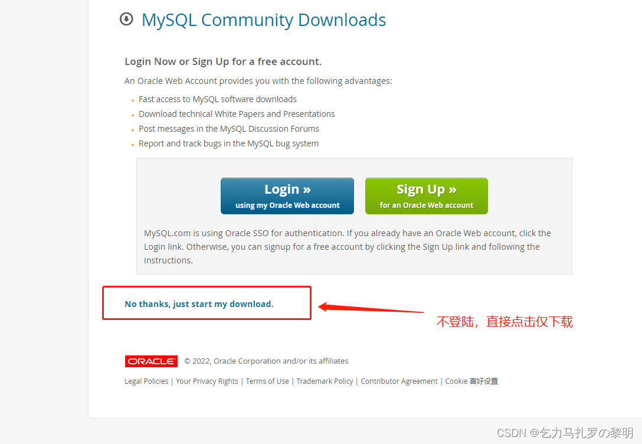Screen dimensions: 642x444
Task: Open the Trademark Policy link
Action: coord(325,381)
